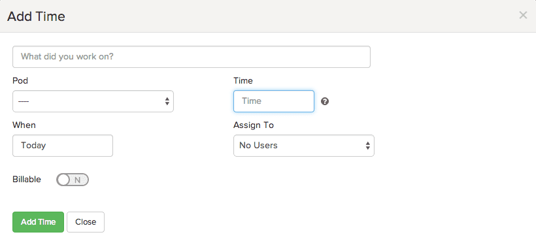Click the green Add Time button
This screenshot has width=536, height=241.
tap(39, 222)
